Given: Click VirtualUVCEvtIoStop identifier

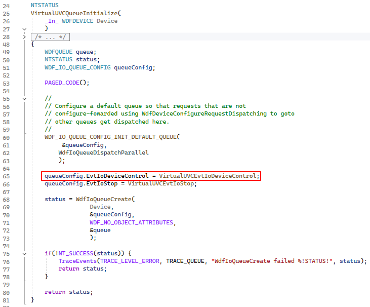Looking at the screenshot, I should click(x=161, y=184).
